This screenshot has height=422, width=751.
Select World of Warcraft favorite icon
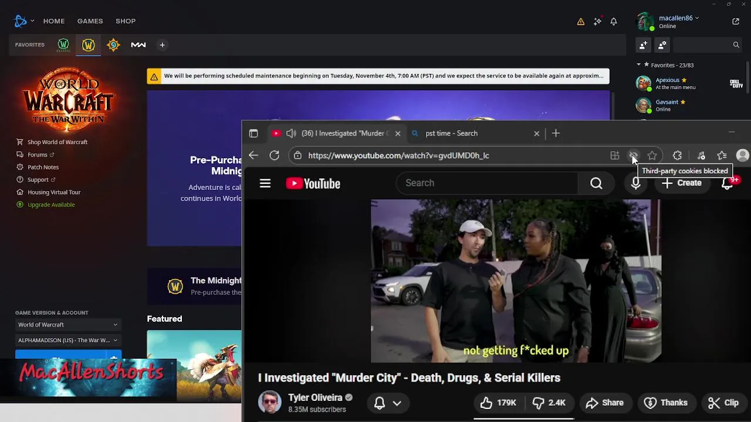point(88,45)
